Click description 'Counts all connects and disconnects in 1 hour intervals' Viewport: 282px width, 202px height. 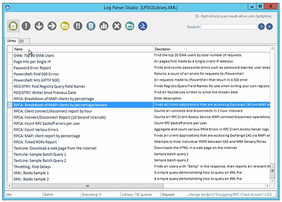click(198, 110)
